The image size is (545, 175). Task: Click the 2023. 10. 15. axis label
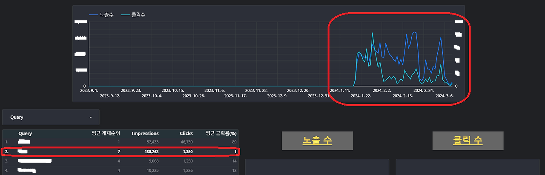[x=172, y=90]
